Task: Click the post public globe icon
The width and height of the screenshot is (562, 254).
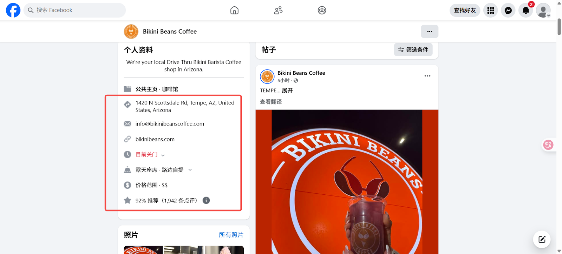Action: click(296, 81)
